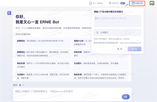The width and height of the screenshot is (157, 102).
Task: Click the 取消 button
Action: [x=120, y=49]
